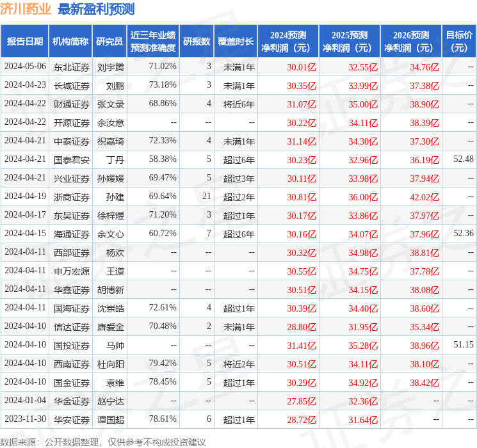Select analyst 袁维
The height and width of the screenshot is (448, 477).
tap(115, 383)
